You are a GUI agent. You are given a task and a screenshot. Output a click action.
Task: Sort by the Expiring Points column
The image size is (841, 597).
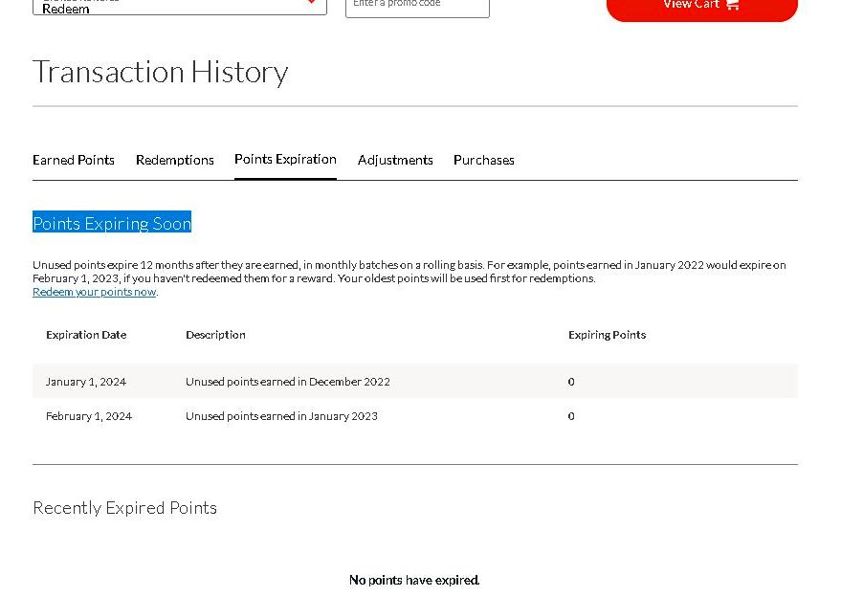click(x=607, y=335)
